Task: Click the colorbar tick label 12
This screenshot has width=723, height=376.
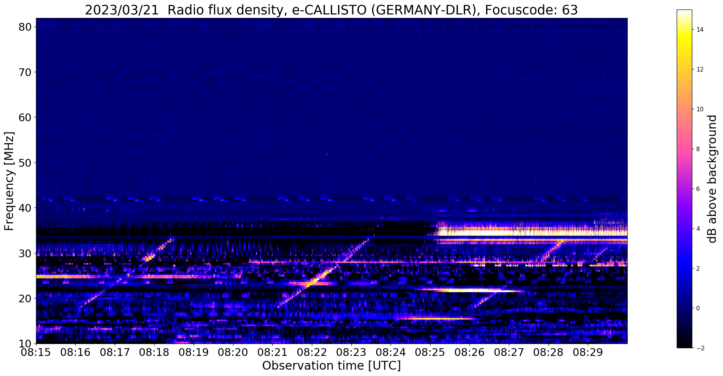Action: tap(699, 69)
